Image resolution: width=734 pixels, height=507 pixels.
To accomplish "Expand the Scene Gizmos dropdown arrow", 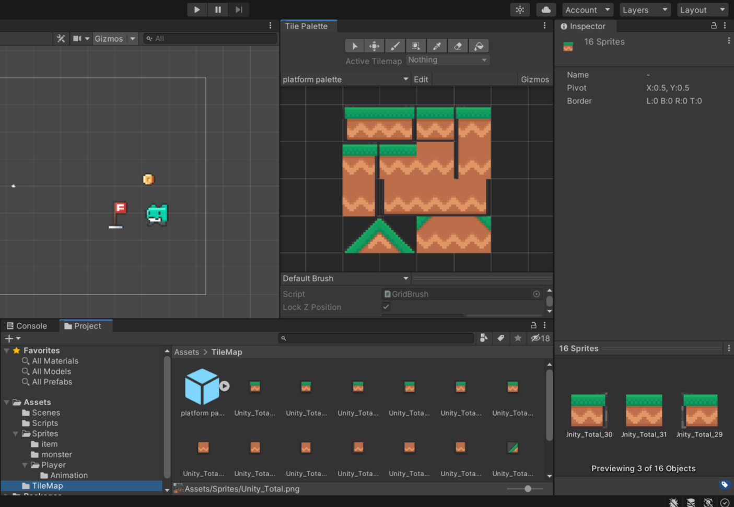I will [x=132, y=39].
